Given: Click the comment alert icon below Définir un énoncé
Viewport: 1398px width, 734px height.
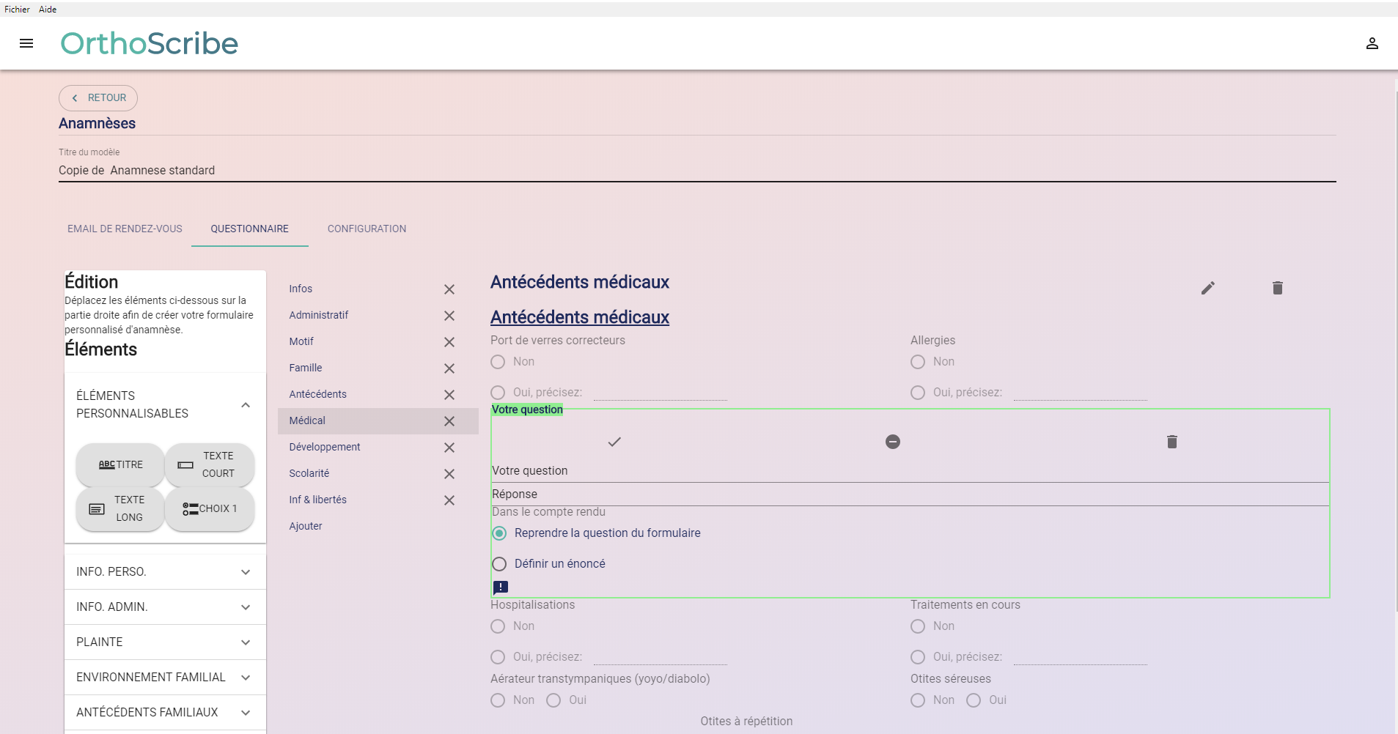Looking at the screenshot, I should pos(501,587).
